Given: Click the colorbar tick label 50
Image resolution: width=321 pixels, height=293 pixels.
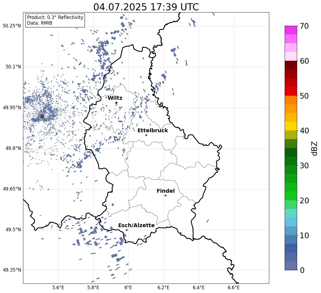Looking at the screenshot, I should pyautogui.click(x=304, y=96).
